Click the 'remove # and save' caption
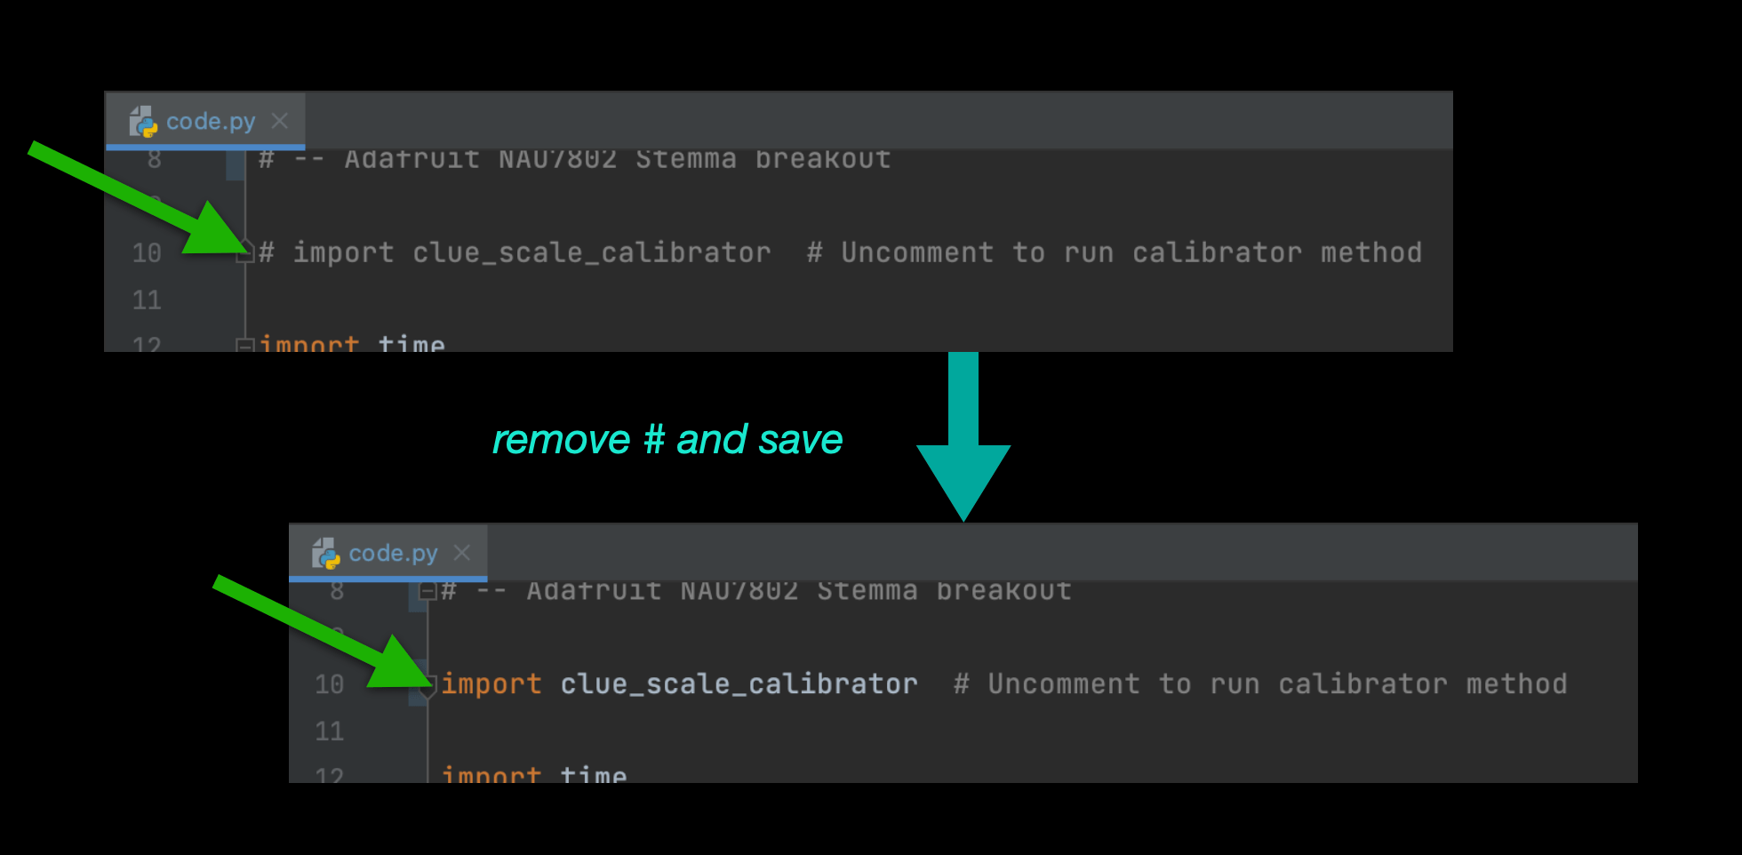Viewport: 1742px width, 855px height. tap(667, 440)
